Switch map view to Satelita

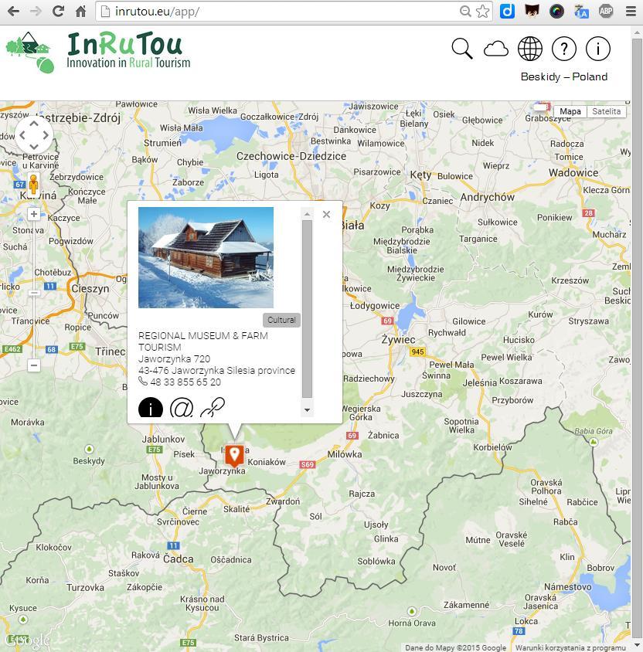point(606,111)
